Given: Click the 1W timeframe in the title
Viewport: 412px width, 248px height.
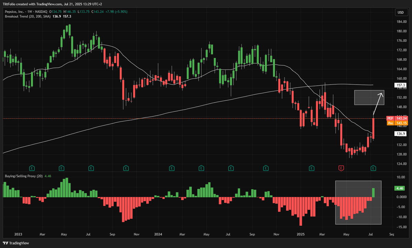Looking at the screenshot, I should click(x=30, y=11).
